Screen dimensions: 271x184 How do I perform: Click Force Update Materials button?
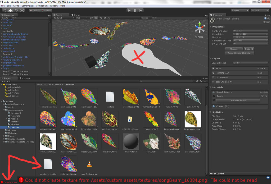coord(240,53)
